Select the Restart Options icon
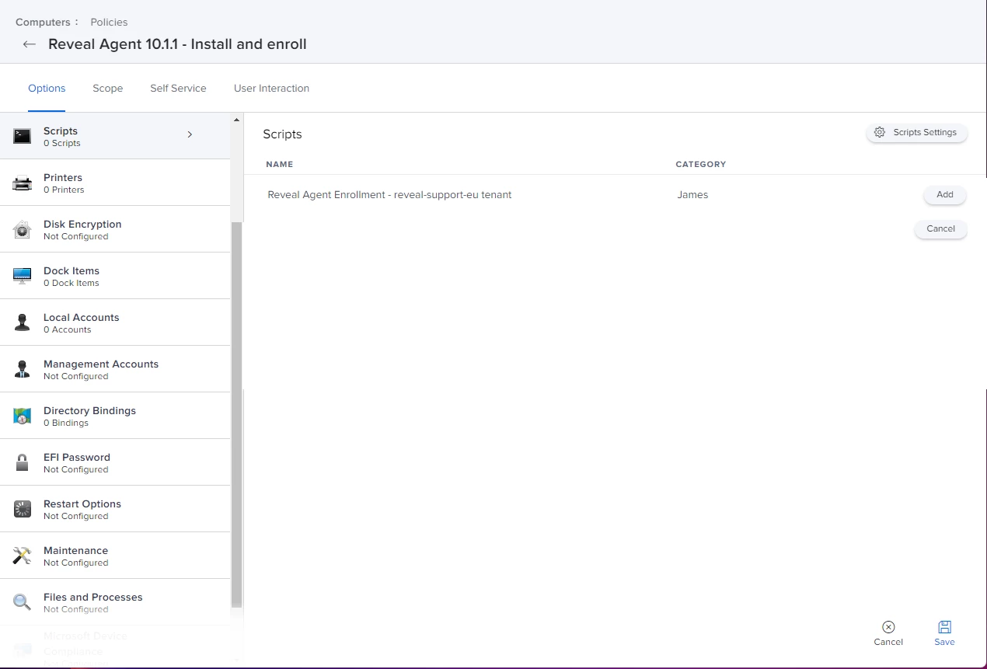The height and width of the screenshot is (669, 987). (23, 510)
